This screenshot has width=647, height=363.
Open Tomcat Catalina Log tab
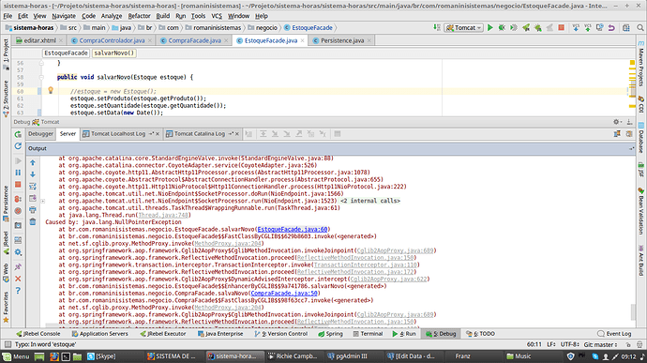point(200,134)
